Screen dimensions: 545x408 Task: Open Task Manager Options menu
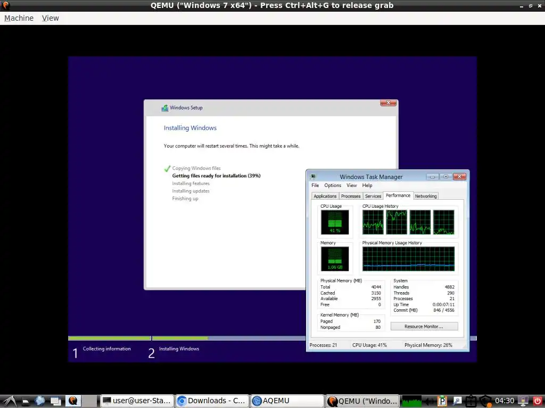333,185
